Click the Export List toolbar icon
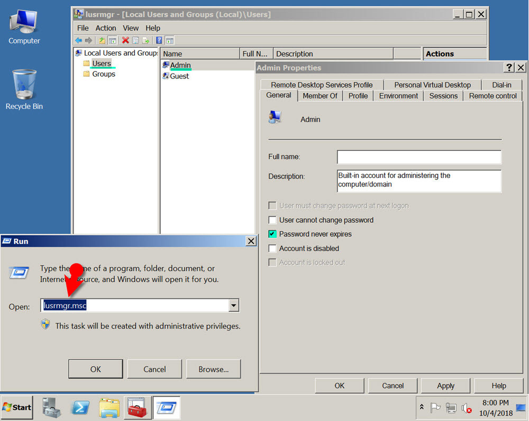The width and height of the screenshot is (529, 421). [146, 41]
